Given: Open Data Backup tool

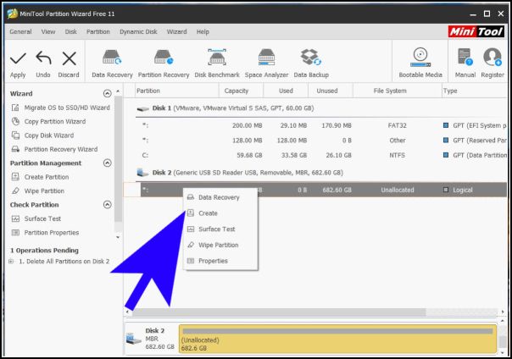Looking at the screenshot, I should pos(311,58).
